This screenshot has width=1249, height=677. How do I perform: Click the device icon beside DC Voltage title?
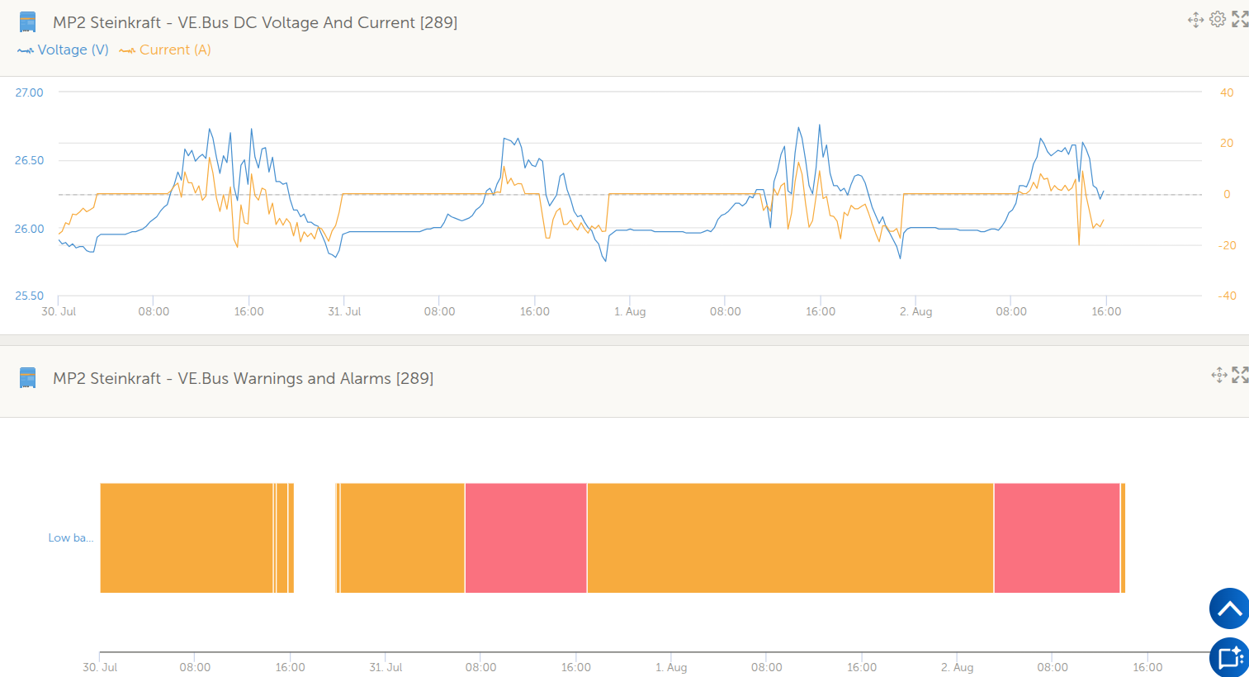click(27, 22)
